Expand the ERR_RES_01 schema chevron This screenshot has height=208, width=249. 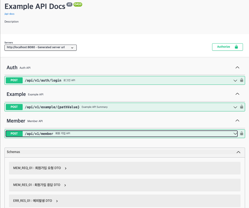pos(57,201)
